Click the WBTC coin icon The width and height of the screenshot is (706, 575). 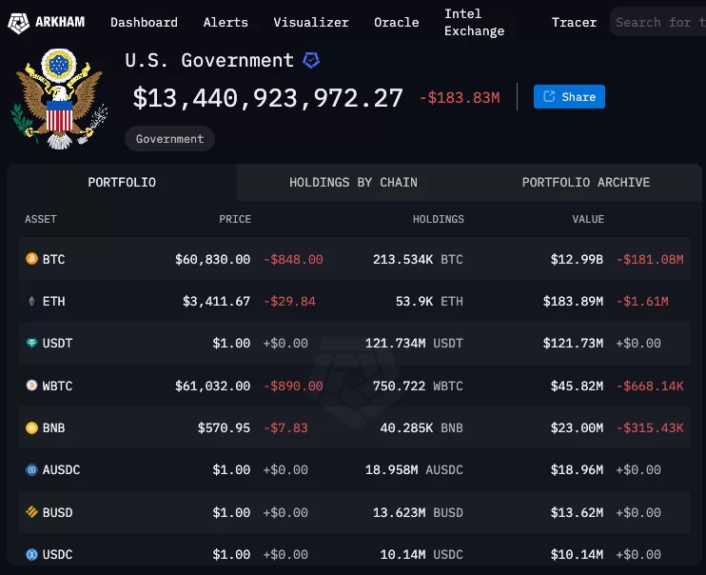click(30, 386)
